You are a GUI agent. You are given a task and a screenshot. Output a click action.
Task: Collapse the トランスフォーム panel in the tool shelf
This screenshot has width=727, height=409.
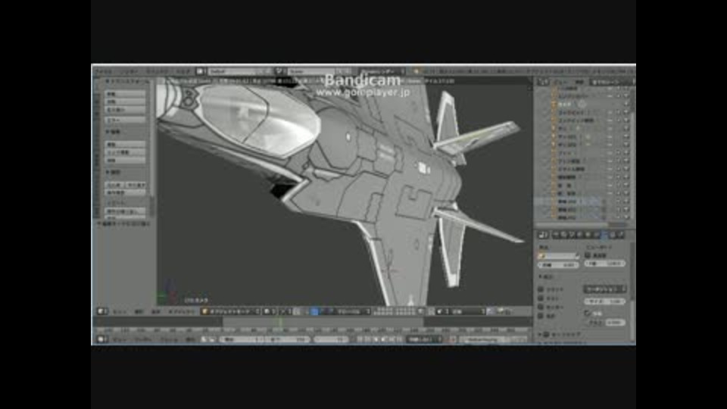126,81
